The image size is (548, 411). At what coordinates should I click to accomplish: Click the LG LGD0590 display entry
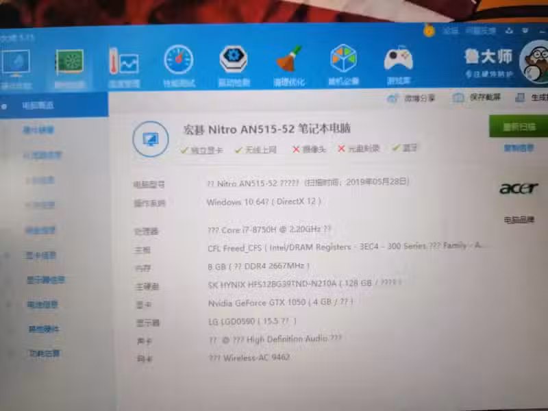252,321
